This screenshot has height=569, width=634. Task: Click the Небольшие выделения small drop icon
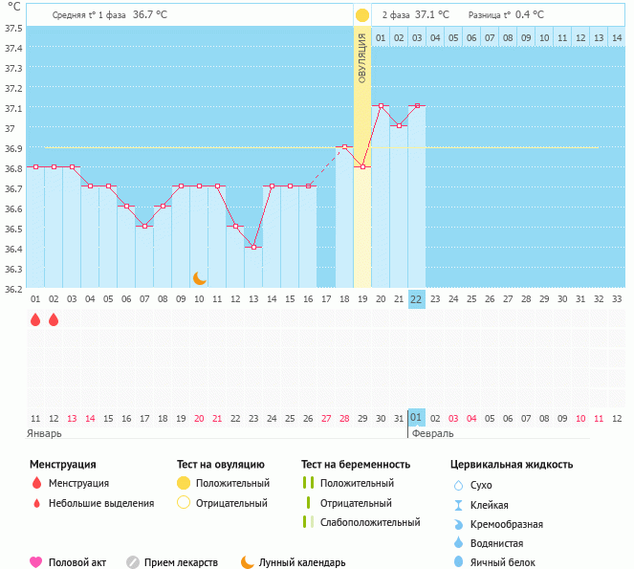(x=36, y=503)
